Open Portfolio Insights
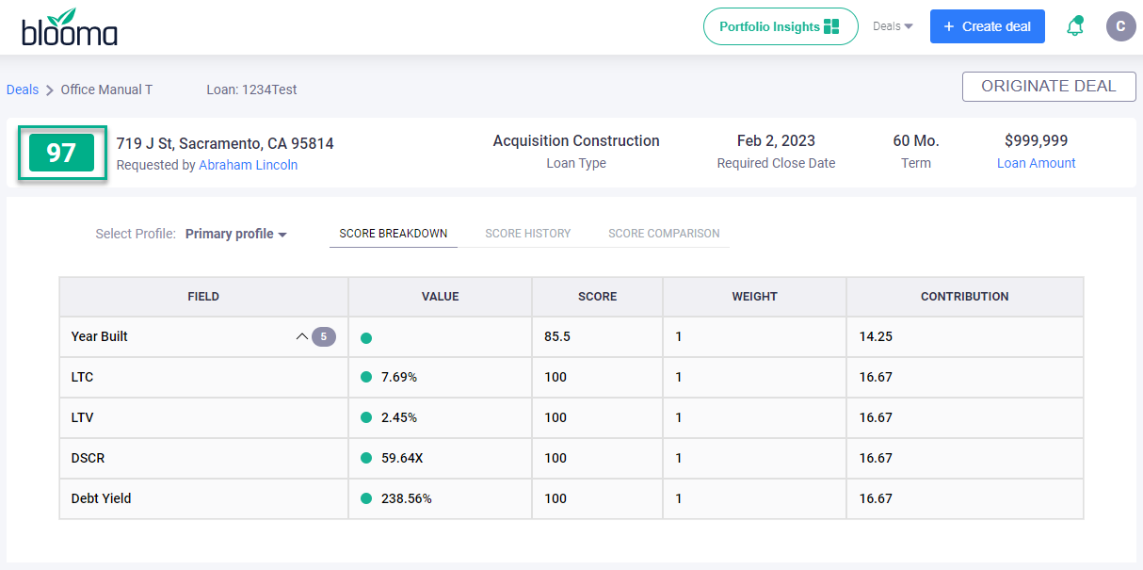The image size is (1143, 570). 780,26
